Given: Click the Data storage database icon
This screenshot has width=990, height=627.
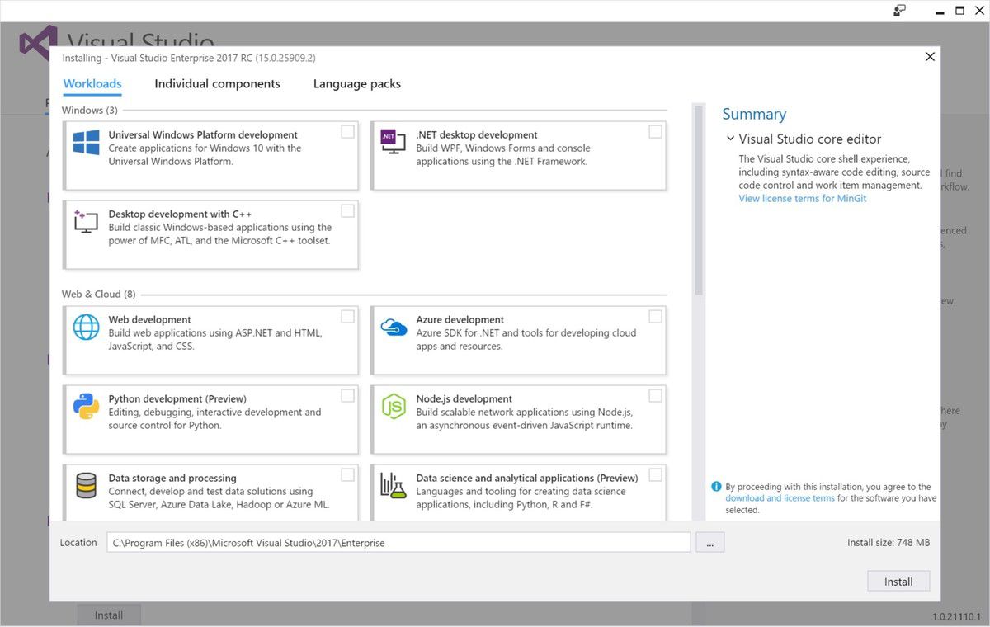Looking at the screenshot, I should click(x=86, y=485).
